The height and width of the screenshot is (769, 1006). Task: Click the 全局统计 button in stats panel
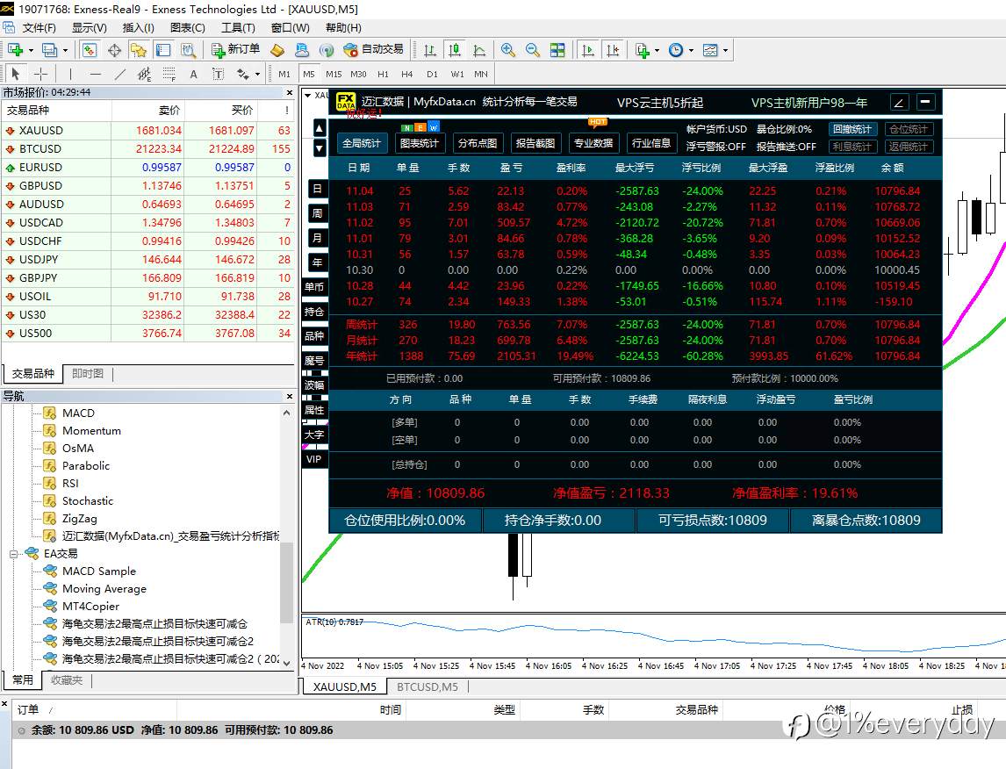tap(361, 143)
